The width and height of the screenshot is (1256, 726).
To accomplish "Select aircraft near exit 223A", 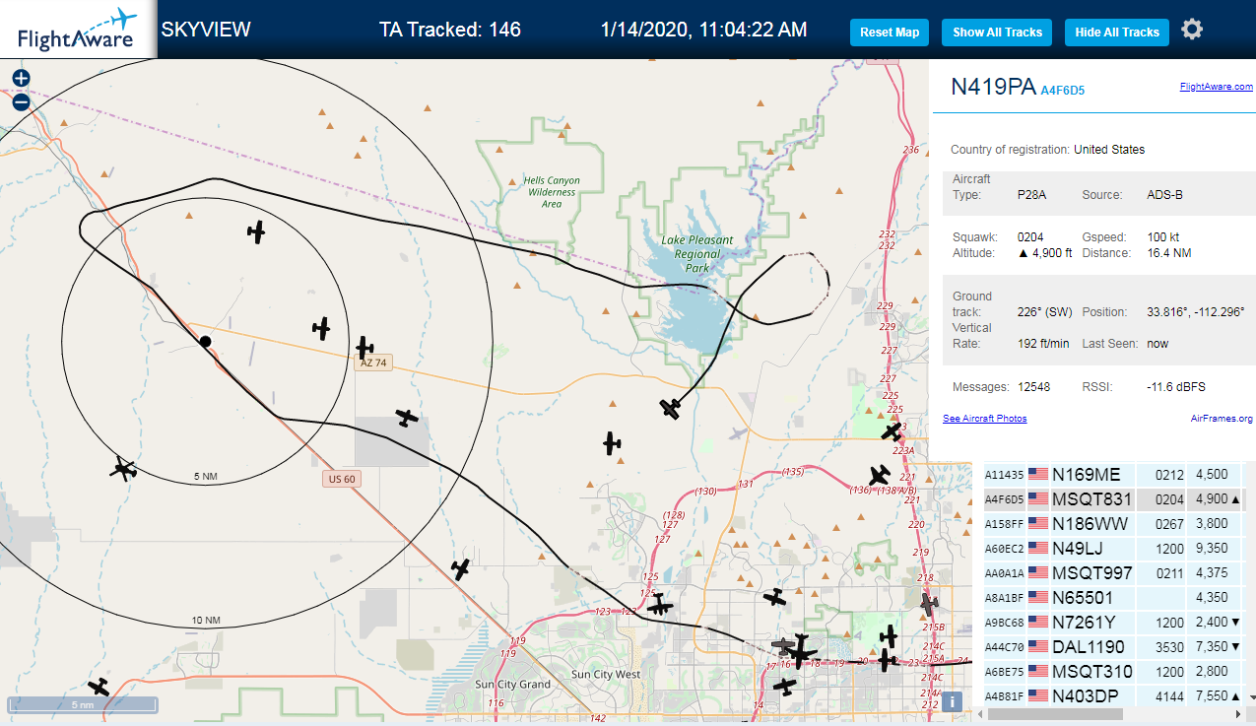I will click(x=892, y=431).
